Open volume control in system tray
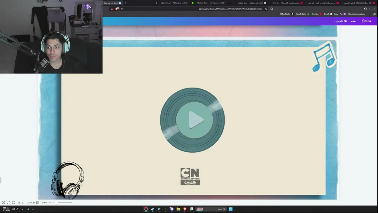This screenshot has height=213, width=378. click(x=14, y=209)
